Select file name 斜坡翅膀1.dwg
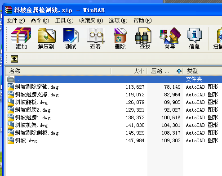The height and width of the screenshot is (176, 222). [x=33, y=117]
